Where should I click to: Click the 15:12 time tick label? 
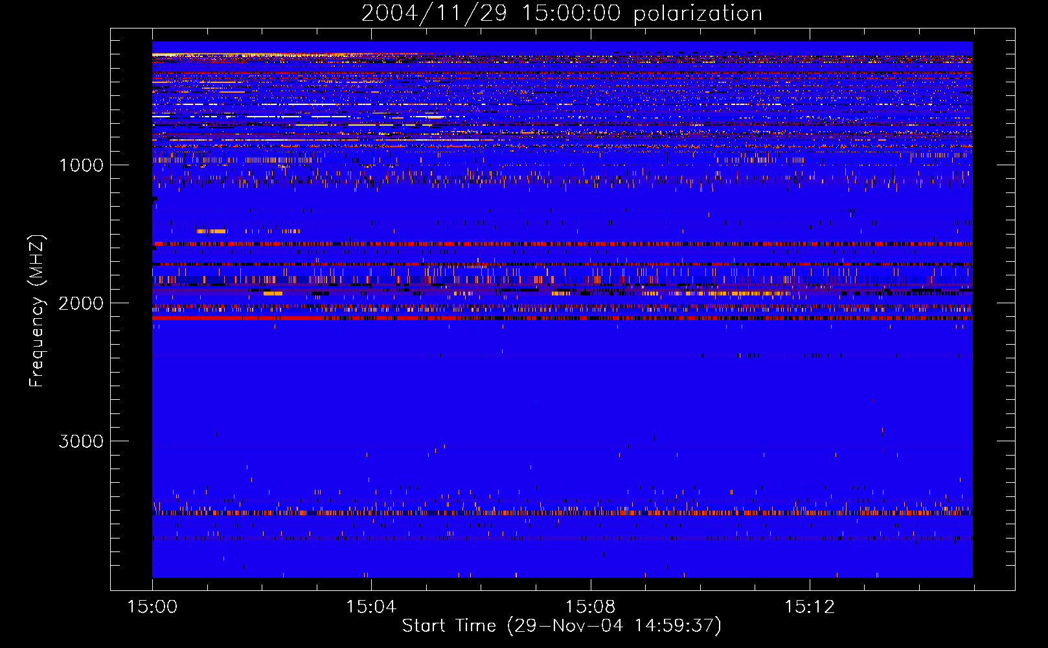click(x=809, y=607)
